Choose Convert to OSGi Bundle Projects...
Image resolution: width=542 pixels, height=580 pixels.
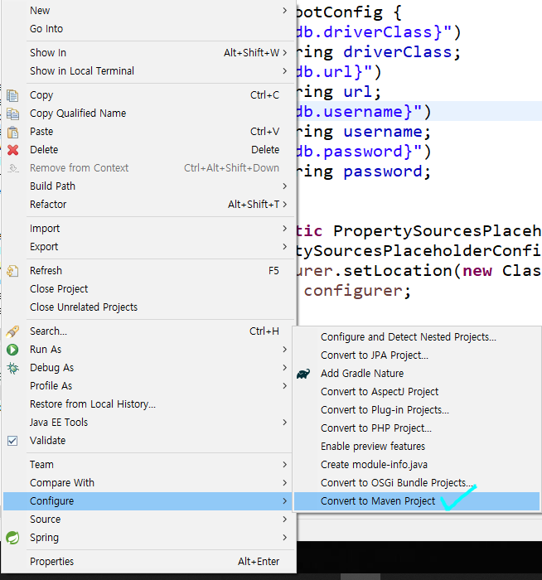point(417,483)
